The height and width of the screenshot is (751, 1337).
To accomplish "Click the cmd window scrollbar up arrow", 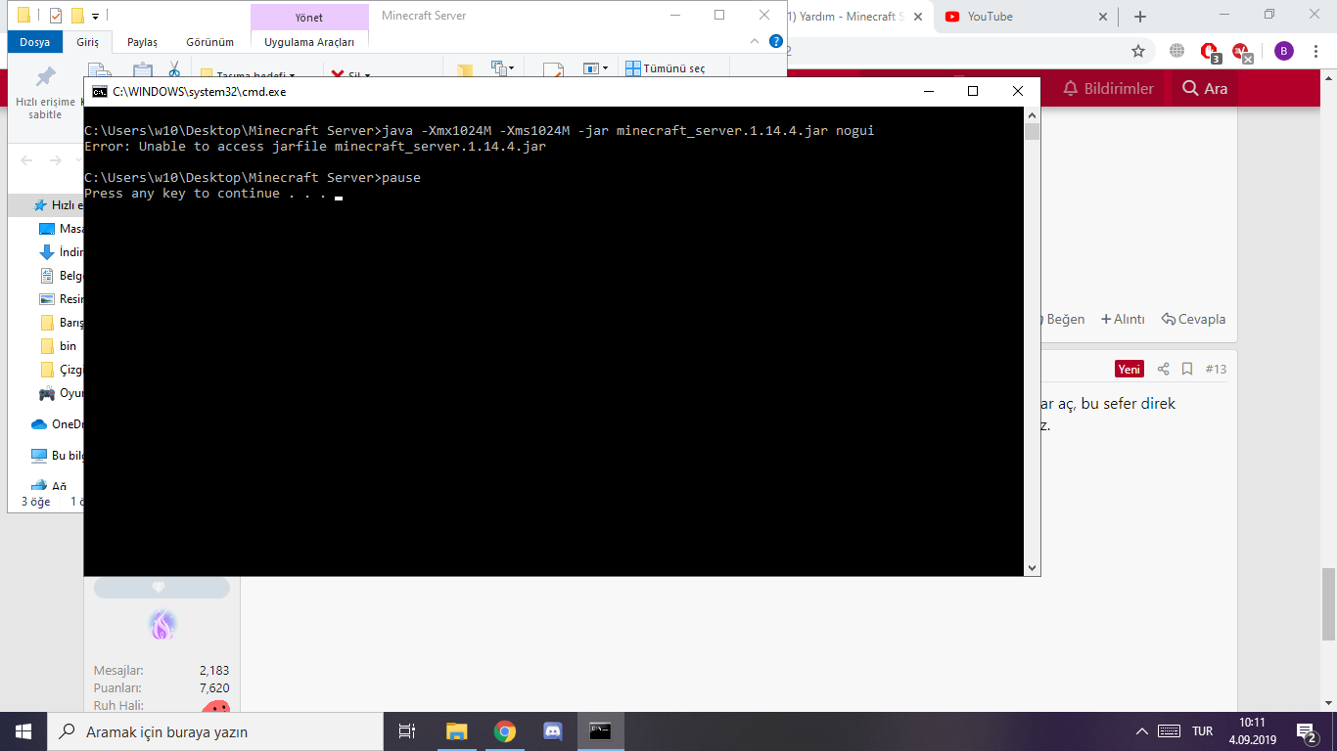I will 1032,115.
